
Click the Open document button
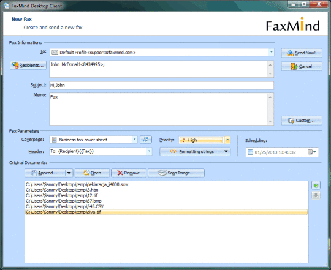tap(92, 173)
